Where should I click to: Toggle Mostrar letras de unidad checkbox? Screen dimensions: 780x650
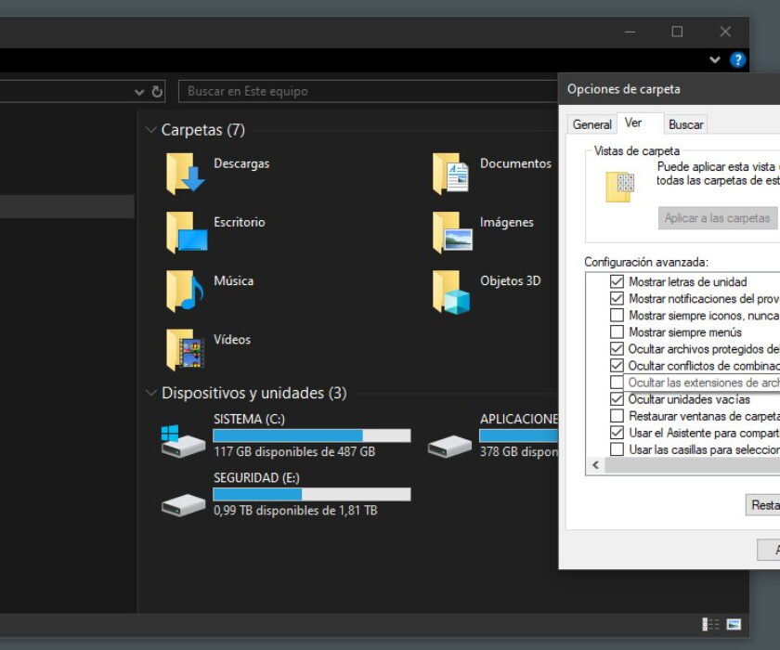point(617,281)
